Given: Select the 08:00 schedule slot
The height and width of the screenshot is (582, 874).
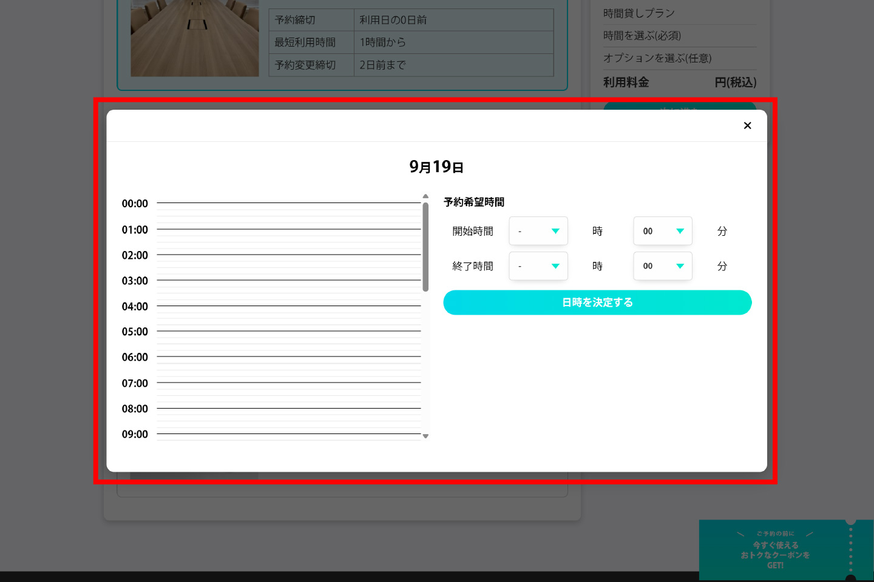Looking at the screenshot, I should pyautogui.click(x=288, y=412).
